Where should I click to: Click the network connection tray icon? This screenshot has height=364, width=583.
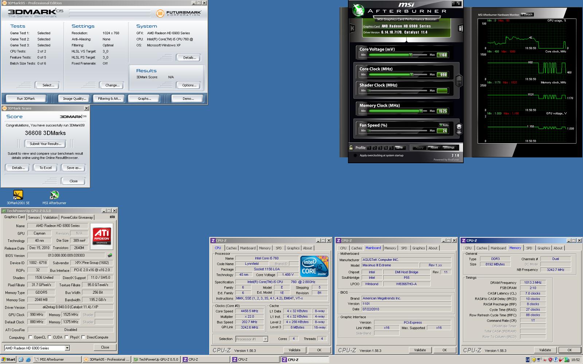[539, 360]
